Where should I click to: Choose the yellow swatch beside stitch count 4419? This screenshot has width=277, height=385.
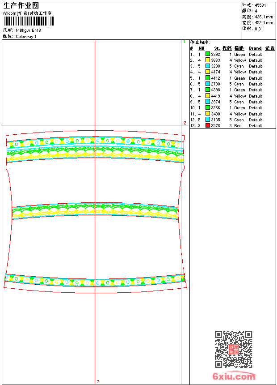(x=208, y=96)
